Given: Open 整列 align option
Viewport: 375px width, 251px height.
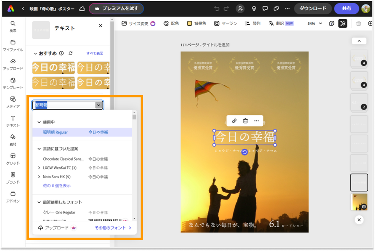Looking at the screenshot, I should point(253,23).
